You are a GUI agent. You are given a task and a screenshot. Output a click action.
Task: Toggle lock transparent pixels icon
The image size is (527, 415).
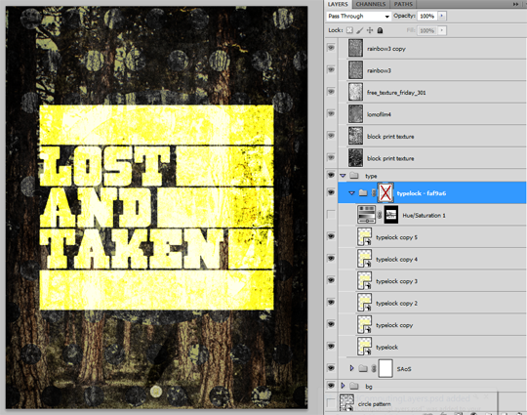pos(349,30)
